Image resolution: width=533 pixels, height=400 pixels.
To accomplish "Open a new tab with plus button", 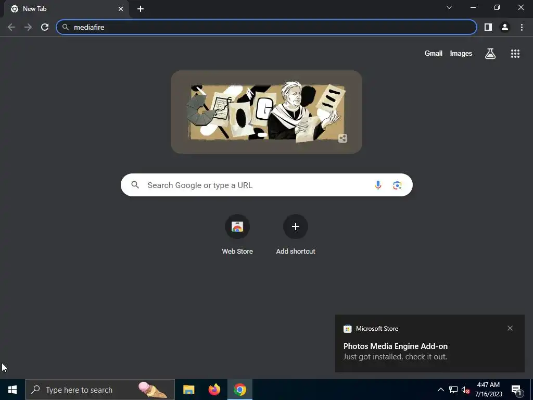I will [141, 9].
